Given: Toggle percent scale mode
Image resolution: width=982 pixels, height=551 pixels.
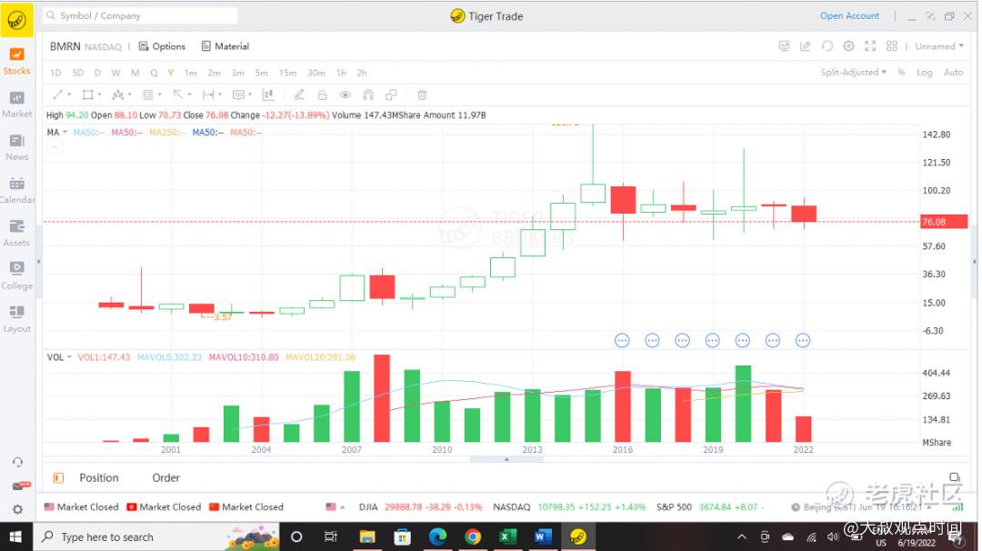Looking at the screenshot, I should (x=901, y=73).
